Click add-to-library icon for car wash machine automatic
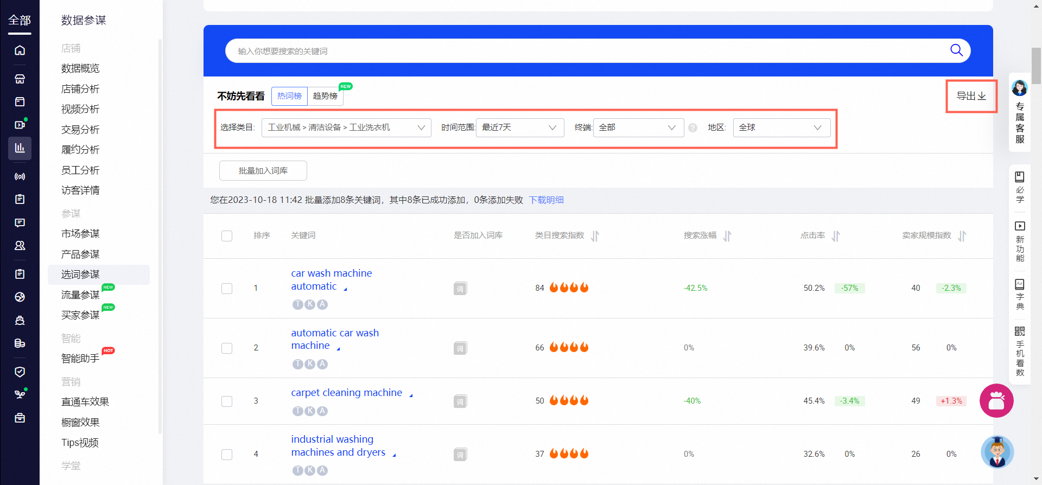 click(x=460, y=289)
